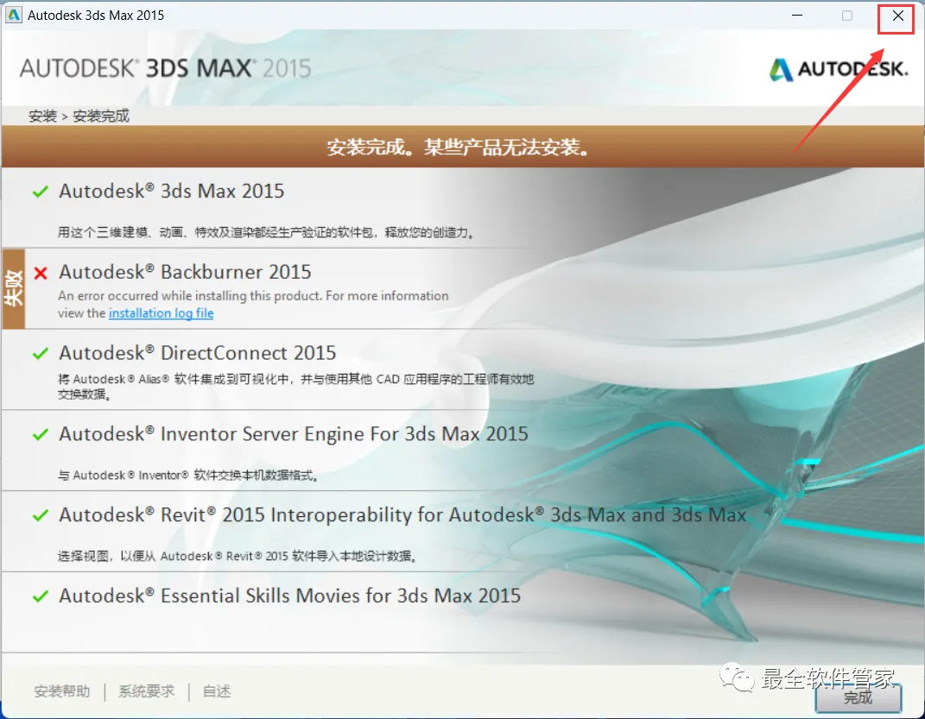The width and height of the screenshot is (925, 719).
Task: Click green checkmark next to Essential Skills Movies
Action: click(x=40, y=596)
